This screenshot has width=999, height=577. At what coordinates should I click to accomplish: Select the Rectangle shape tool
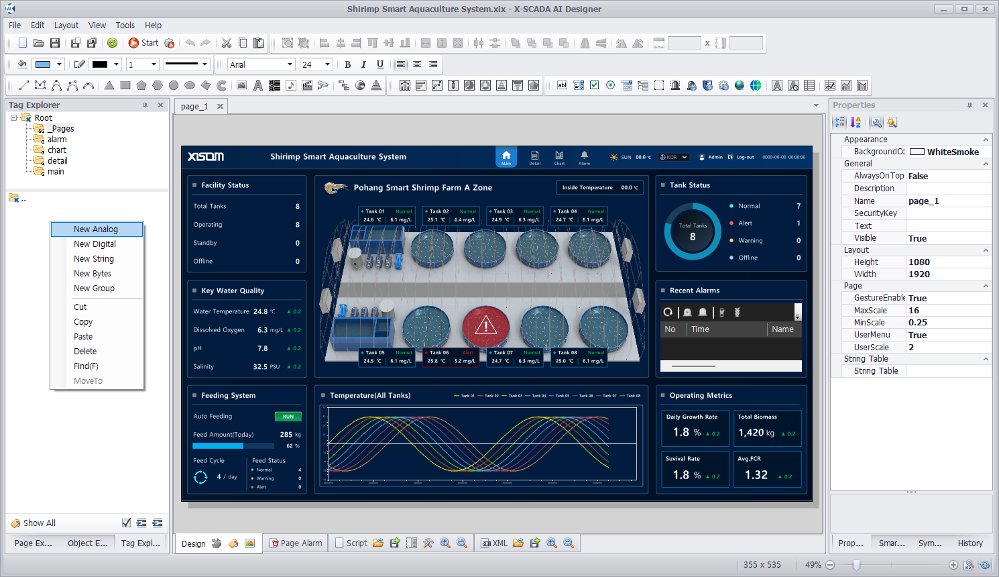point(125,85)
